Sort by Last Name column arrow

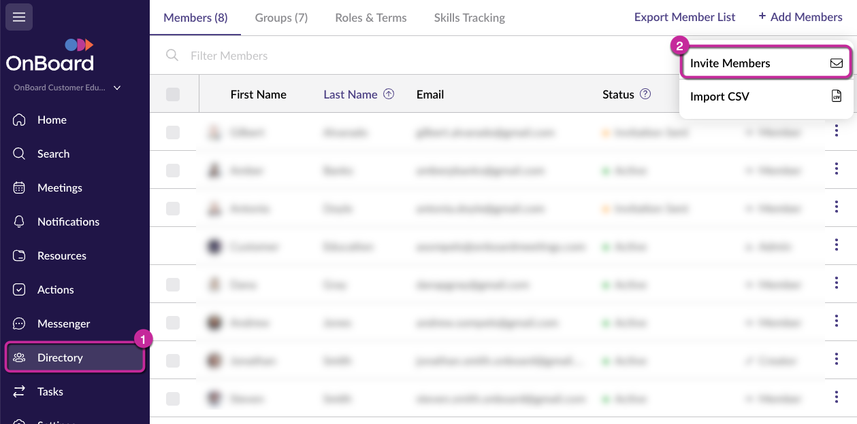pyautogui.click(x=389, y=94)
